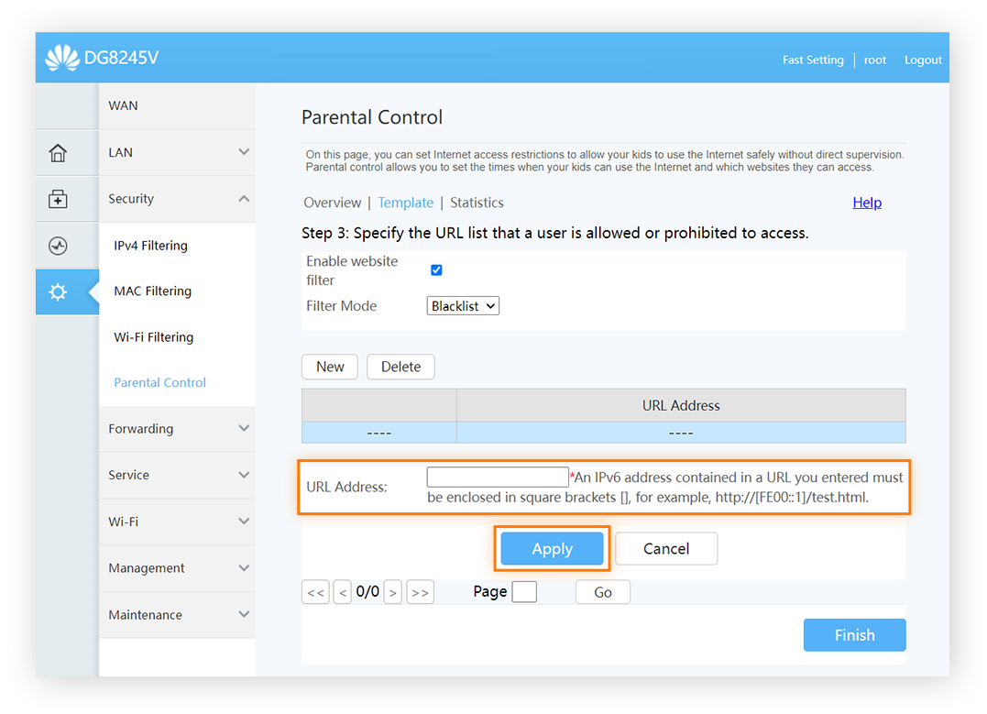This screenshot has height=714, width=987.
Task: Open the Help link
Action: pos(866,203)
